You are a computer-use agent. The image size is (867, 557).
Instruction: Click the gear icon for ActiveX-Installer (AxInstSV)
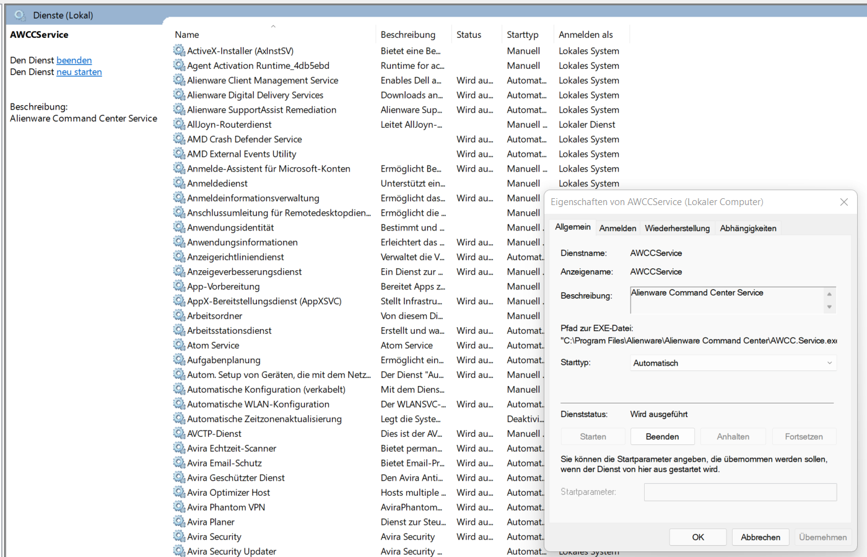click(179, 50)
